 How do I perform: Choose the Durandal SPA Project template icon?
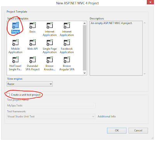pos(33,60)
